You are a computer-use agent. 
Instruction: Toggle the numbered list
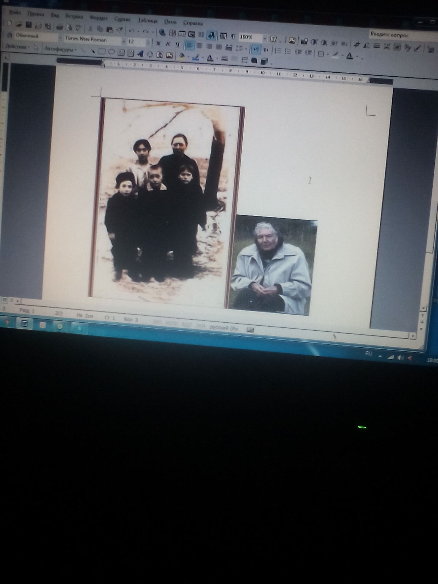[x=278, y=51]
